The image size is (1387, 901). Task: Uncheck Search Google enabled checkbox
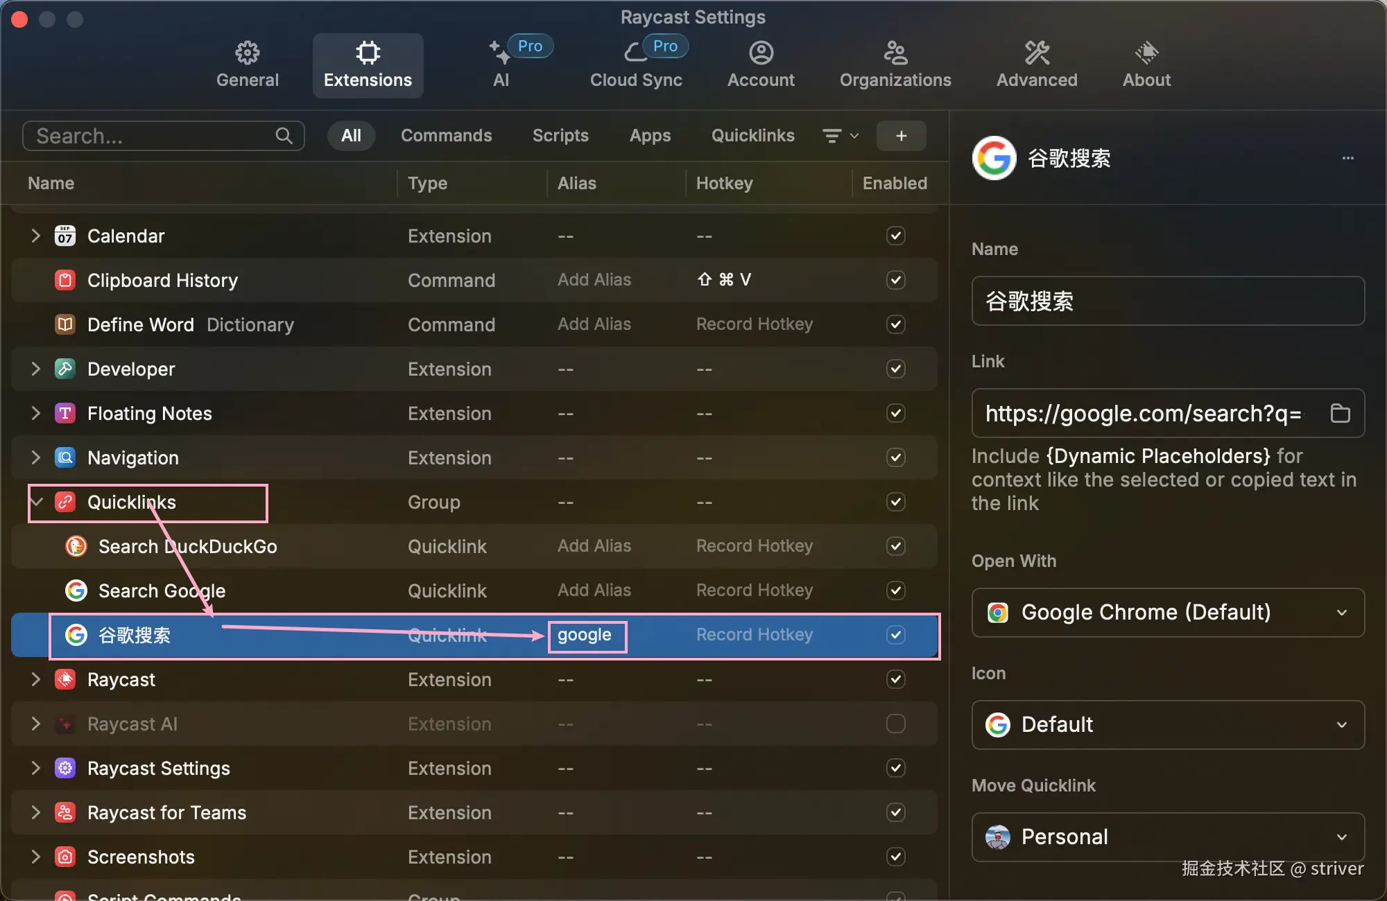pyautogui.click(x=895, y=591)
